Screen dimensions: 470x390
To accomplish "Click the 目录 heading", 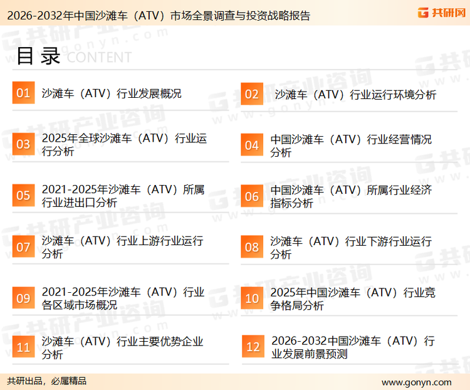I will tap(38, 56).
